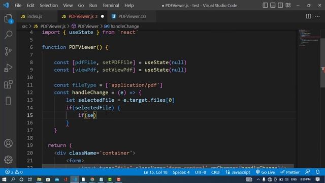The width and height of the screenshot is (325, 183).
Task: Open PDFViewer function breadcrumb dropdown
Action: 85,26
